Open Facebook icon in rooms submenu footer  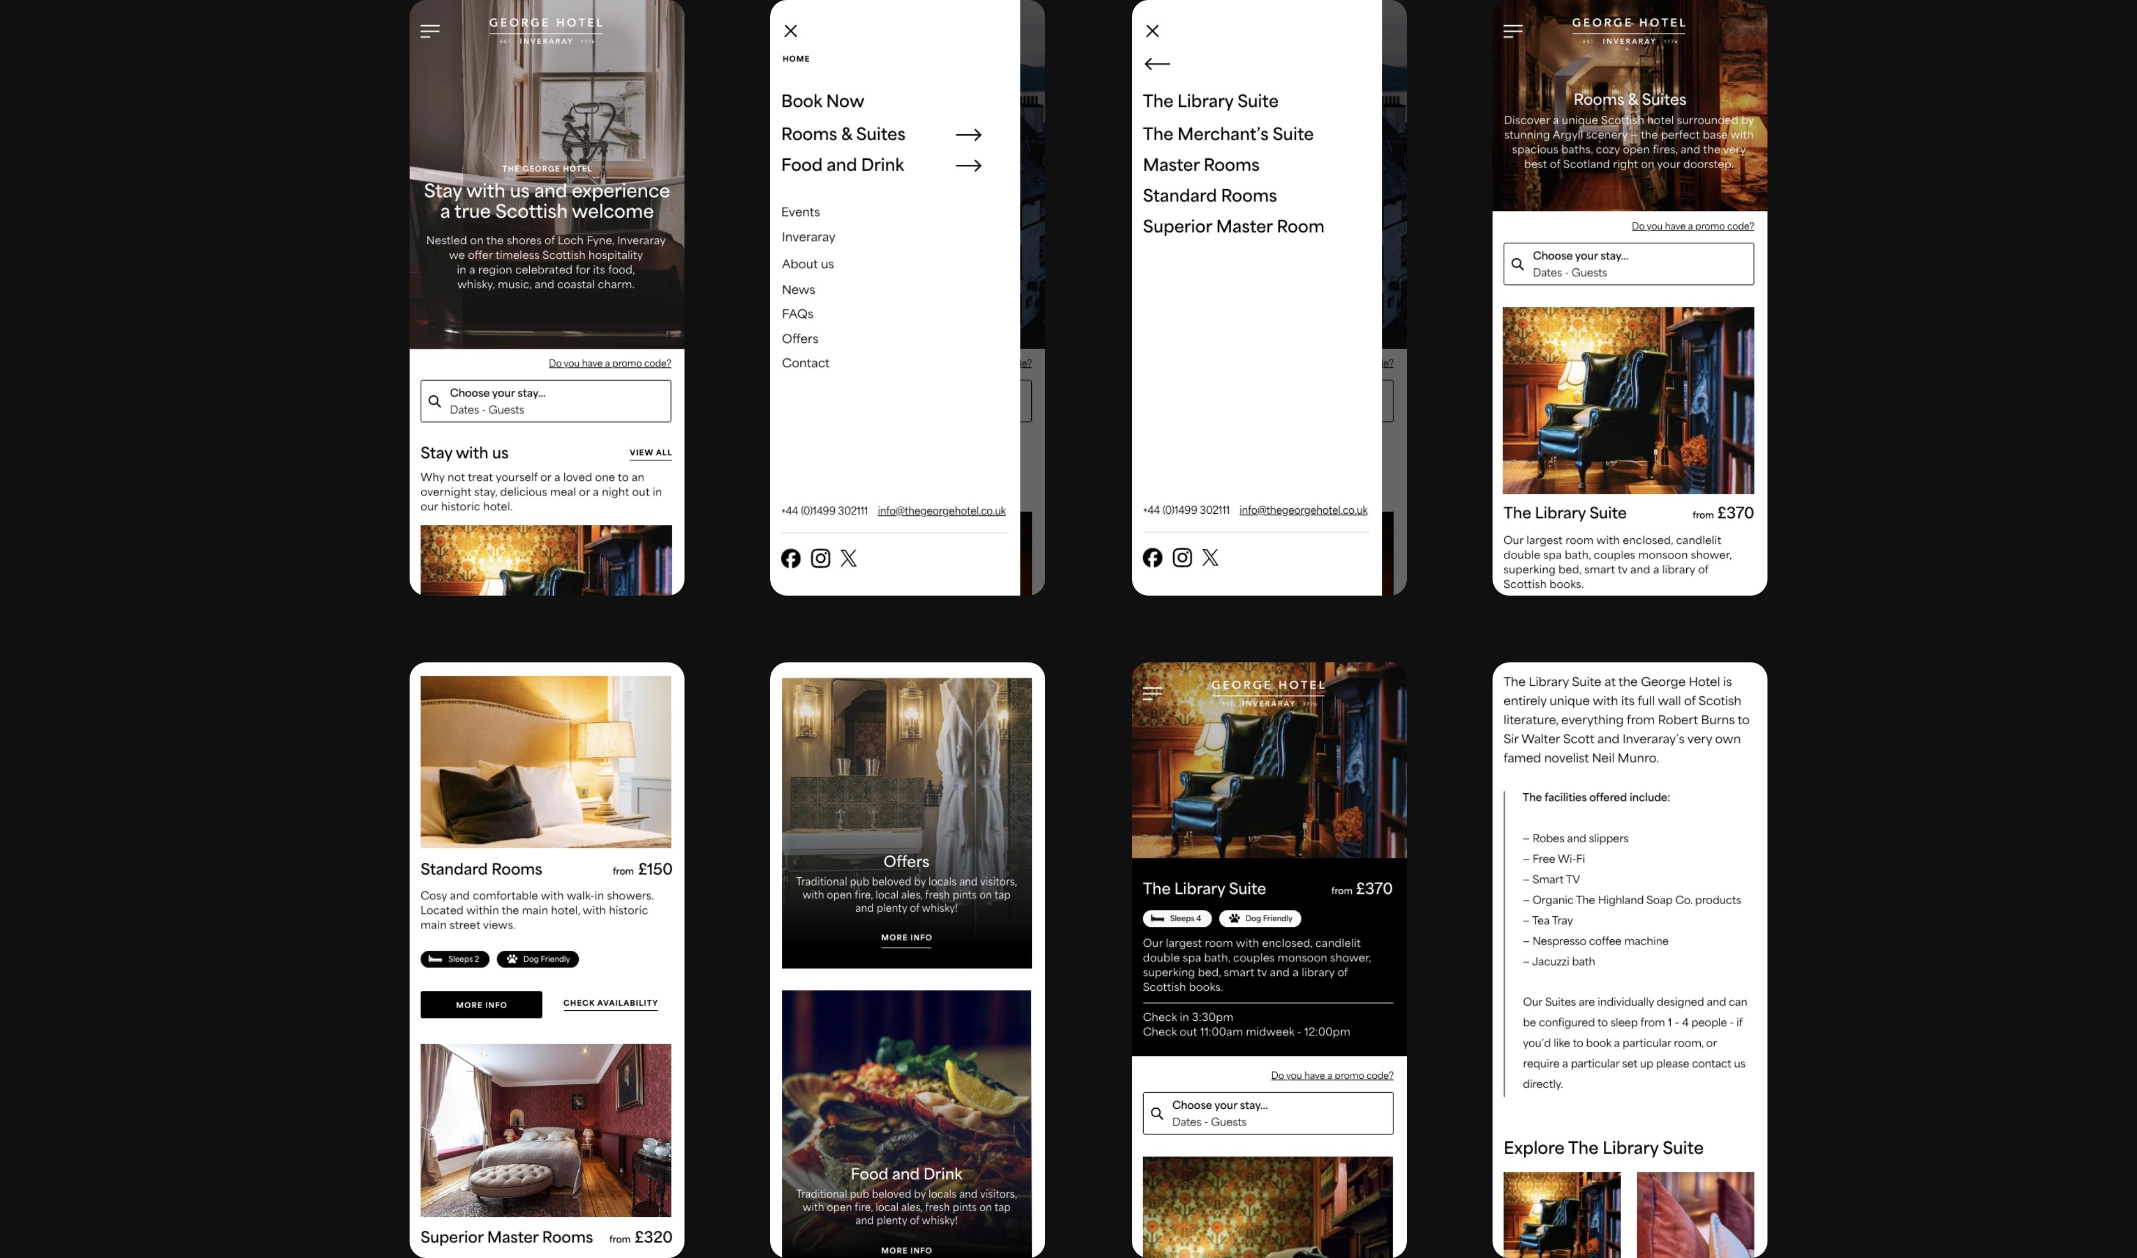[x=1151, y=557]
